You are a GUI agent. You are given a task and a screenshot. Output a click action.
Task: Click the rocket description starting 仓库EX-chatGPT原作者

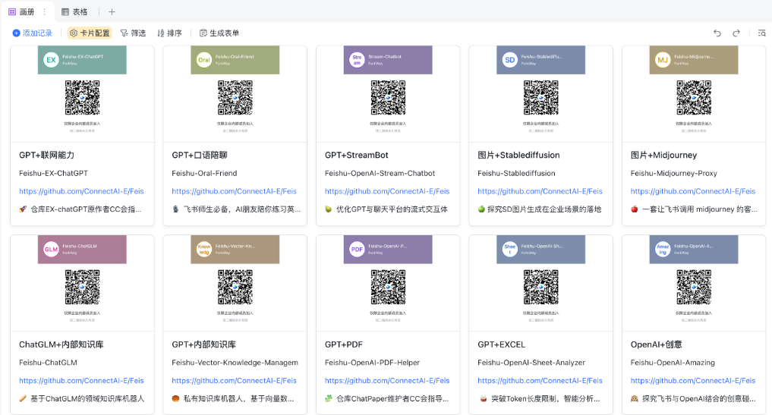[80, 209]
